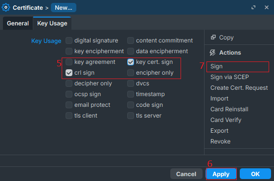
Task: Check the decipher only option
Action: (69, 83)
